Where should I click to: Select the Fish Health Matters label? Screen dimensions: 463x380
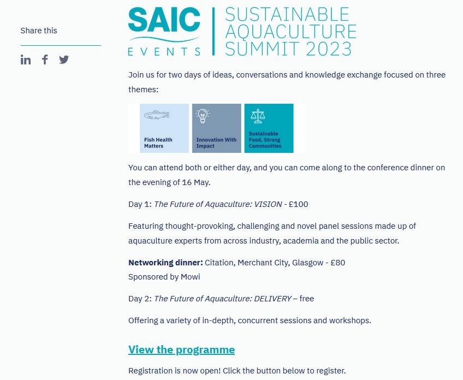(x=158, y=143)
